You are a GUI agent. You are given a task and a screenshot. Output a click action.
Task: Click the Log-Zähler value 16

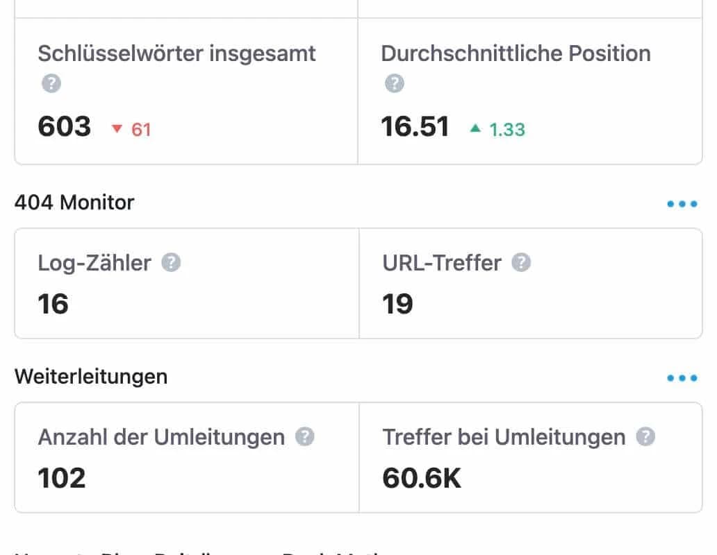pyautogui.click(x=52, y=304)
